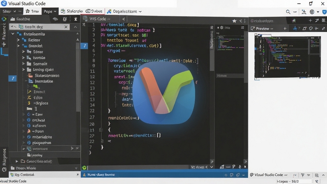Viewport: 327px width, 184px height.
Task: Open the Visual Studio Code logo in title bar
Action: [x=4, y=3]
